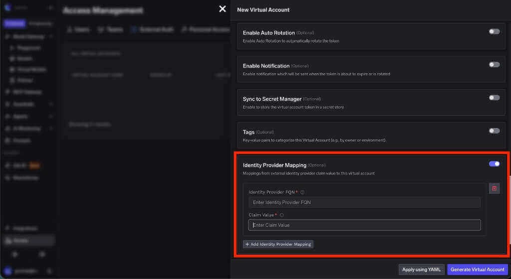
Task: Disable Identity Provider Mapping toggle
Action: 494,164
